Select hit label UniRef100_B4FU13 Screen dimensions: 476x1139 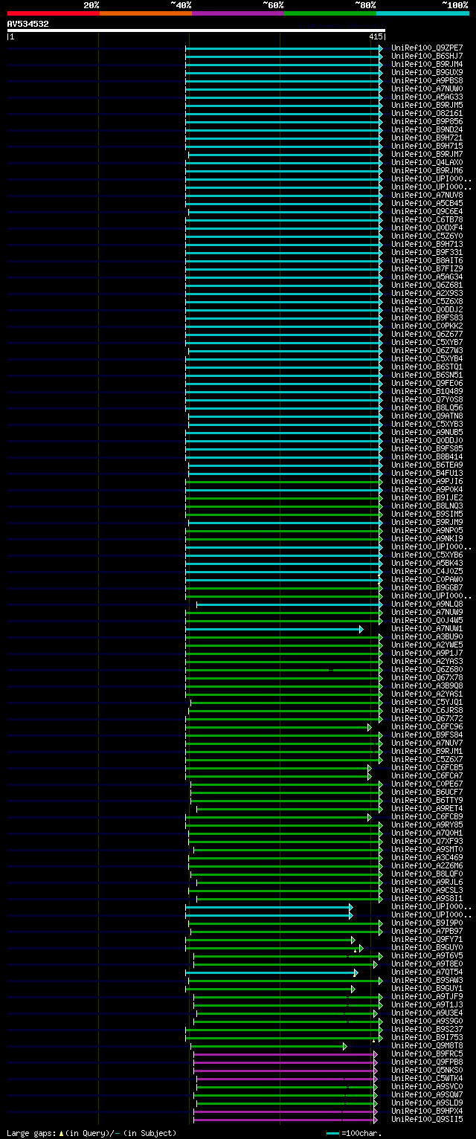pyautogui.click(x=427, y=473)
